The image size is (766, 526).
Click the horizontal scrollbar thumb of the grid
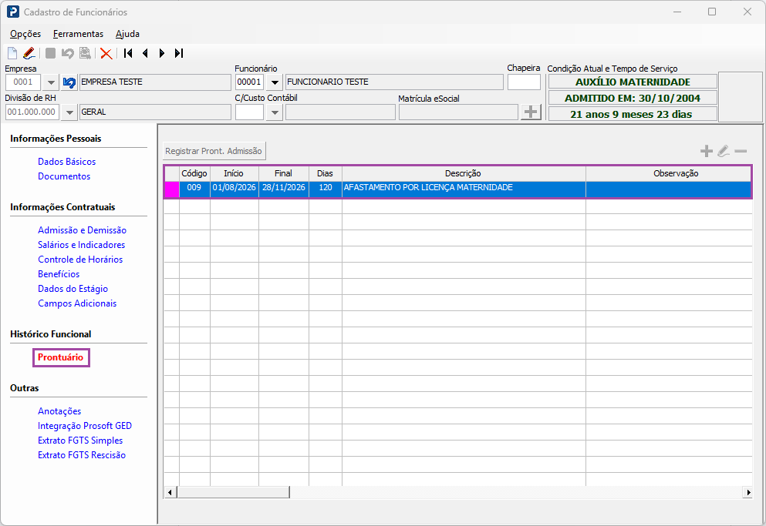(x=233, y=492)
